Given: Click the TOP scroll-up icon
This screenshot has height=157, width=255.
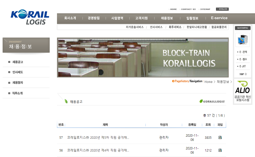Looking at the screenshot, I should pyautogui.click(x=243, y=74).
